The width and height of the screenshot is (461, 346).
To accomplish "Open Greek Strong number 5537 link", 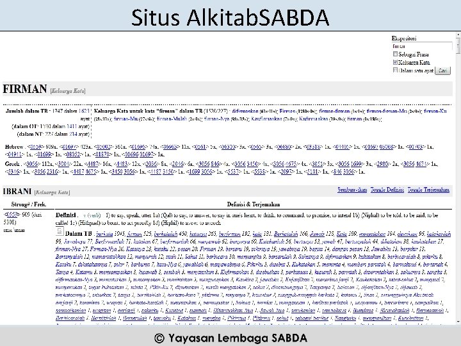I will click(233, 172).
